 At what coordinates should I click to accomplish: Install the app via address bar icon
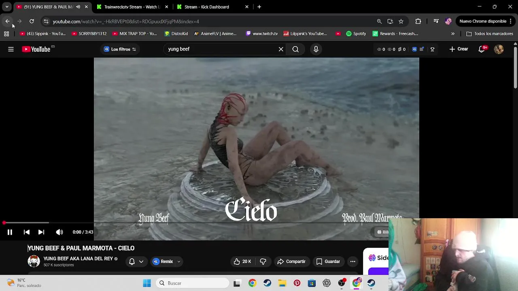390,21
